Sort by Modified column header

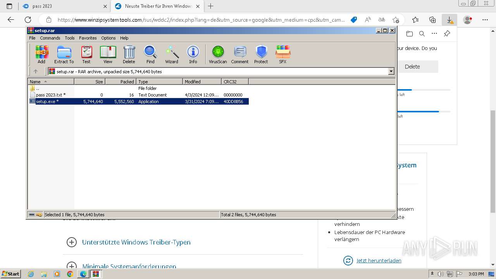(x=202, y=82)
